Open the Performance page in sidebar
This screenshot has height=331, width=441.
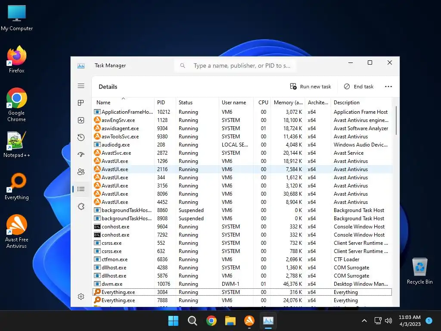[81, 120]
